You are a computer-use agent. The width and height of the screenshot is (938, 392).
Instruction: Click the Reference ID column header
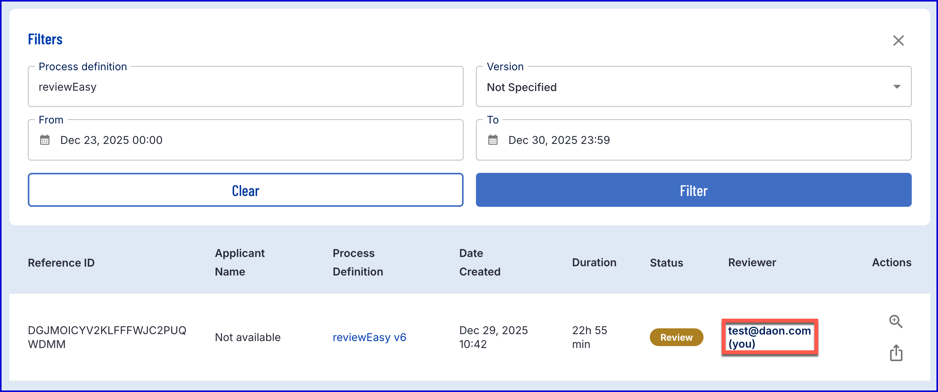[x=61, y=263]
